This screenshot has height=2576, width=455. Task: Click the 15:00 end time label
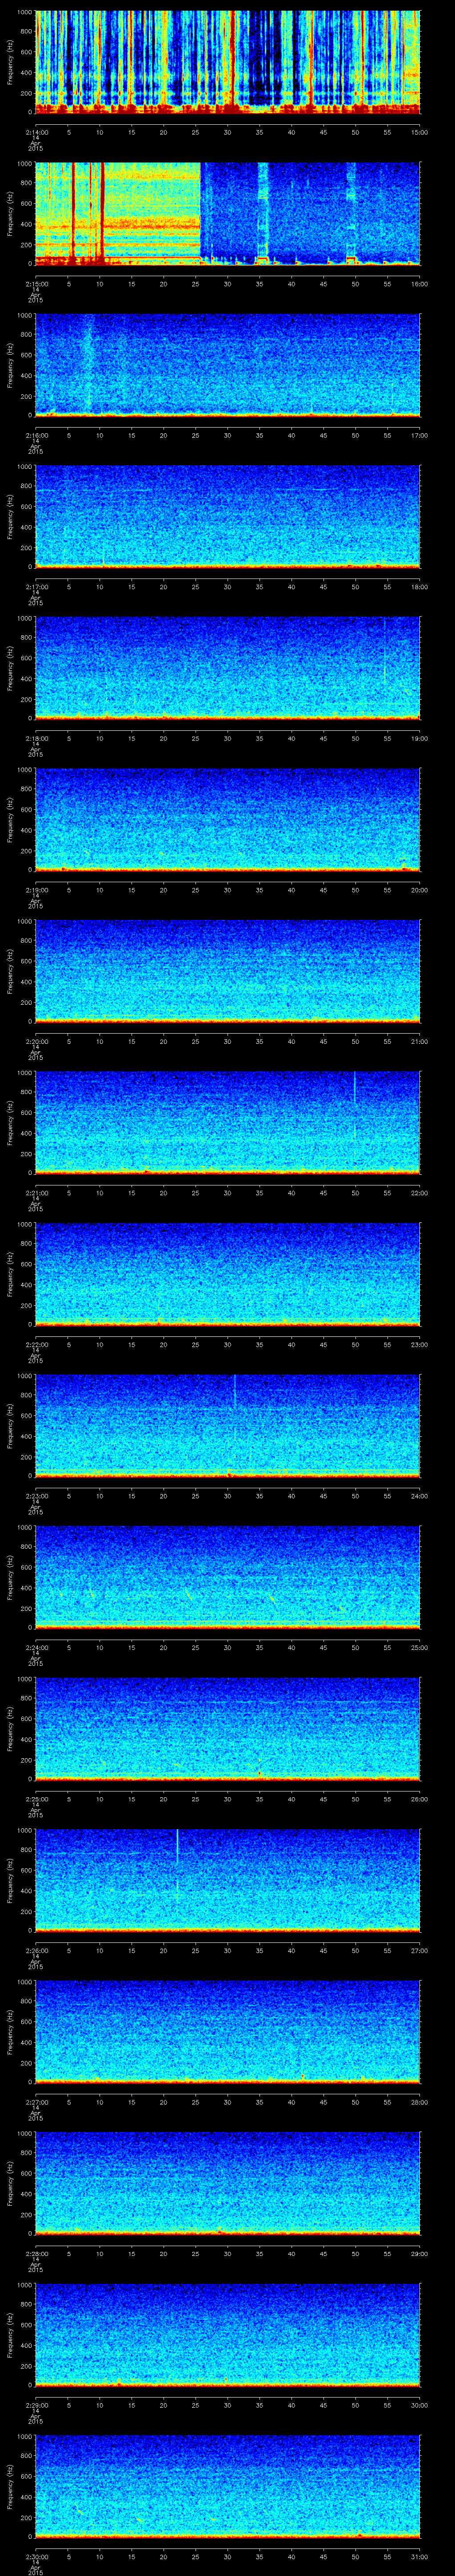pyautogui.click(x=419, y=132)
